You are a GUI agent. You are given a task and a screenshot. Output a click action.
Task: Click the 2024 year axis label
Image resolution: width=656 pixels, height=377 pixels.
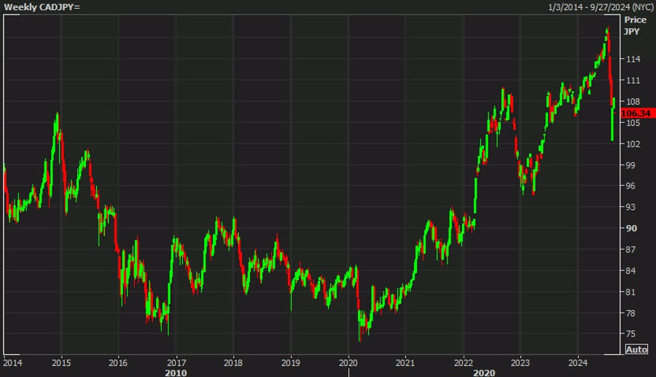pyautogui.click(x=578, y=362)
